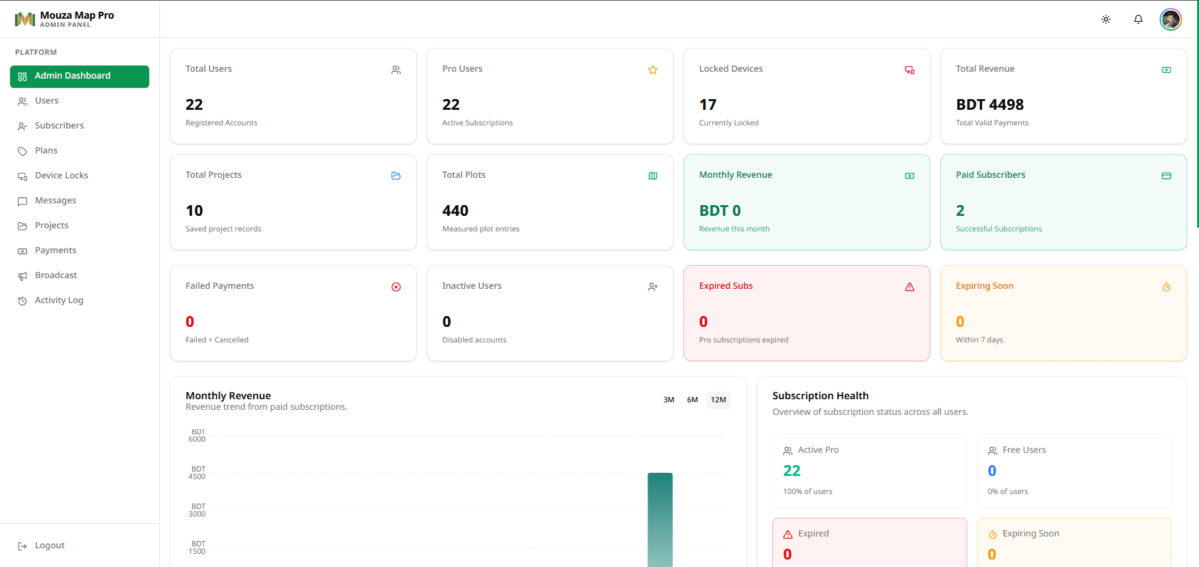
Task: Click the revenue bar in the chart
Action: click(x=660, y=520)
